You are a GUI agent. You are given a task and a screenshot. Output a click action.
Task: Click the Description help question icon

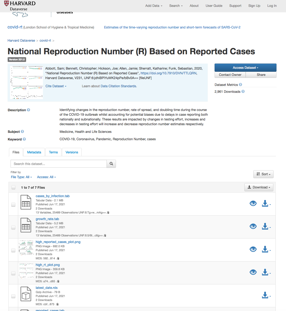tap(28, 110)
